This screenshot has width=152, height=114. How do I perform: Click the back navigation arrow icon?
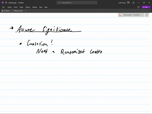point(6,3)
